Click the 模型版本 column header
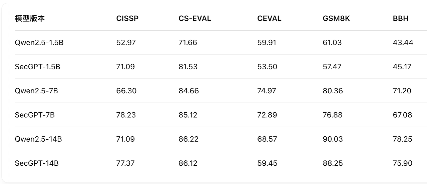427x184 pixels. coord(30,19)
